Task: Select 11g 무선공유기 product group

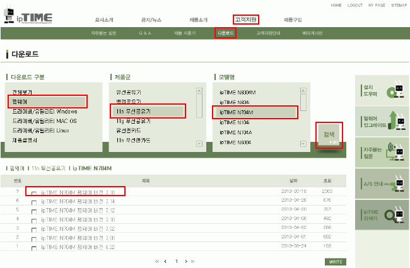Action: pos(133,121)
